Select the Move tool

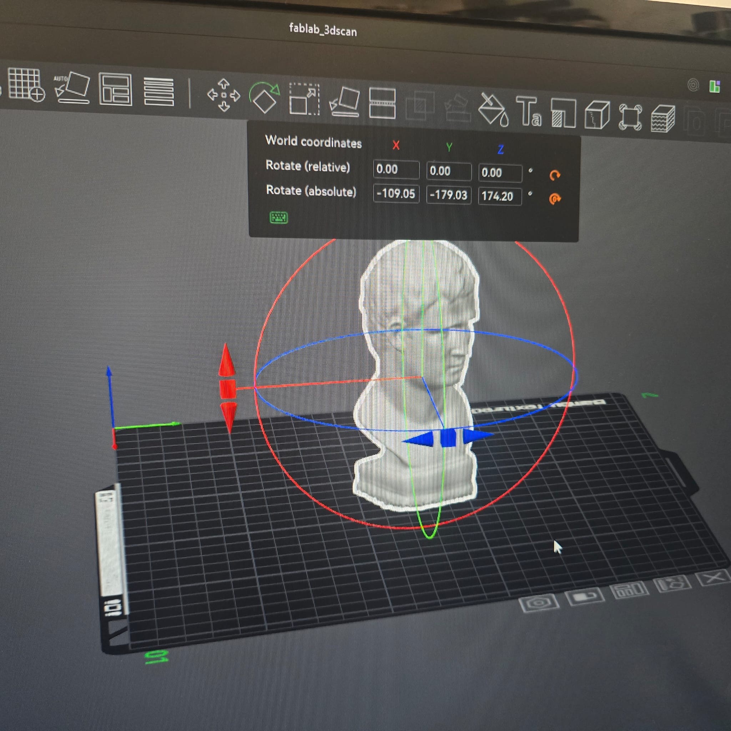coord(223,95)
